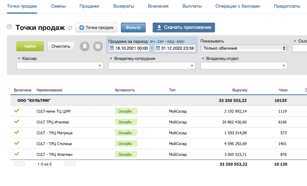The height and width of the screenshot is (186, 307).
Task: Click revenue value 20 862 430,60
Action: pos(234,122)
